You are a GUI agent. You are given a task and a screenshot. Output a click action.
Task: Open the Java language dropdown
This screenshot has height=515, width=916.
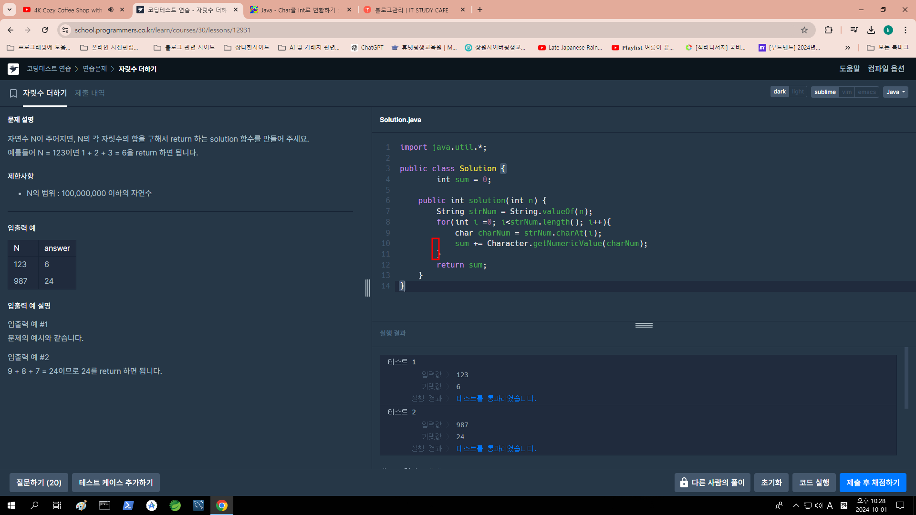tap(895, 92)
